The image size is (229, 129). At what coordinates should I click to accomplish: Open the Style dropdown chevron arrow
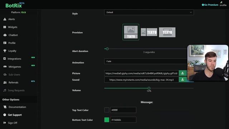coord(191,13)
